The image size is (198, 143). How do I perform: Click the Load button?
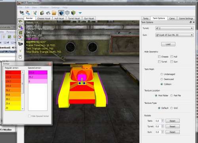168,44
